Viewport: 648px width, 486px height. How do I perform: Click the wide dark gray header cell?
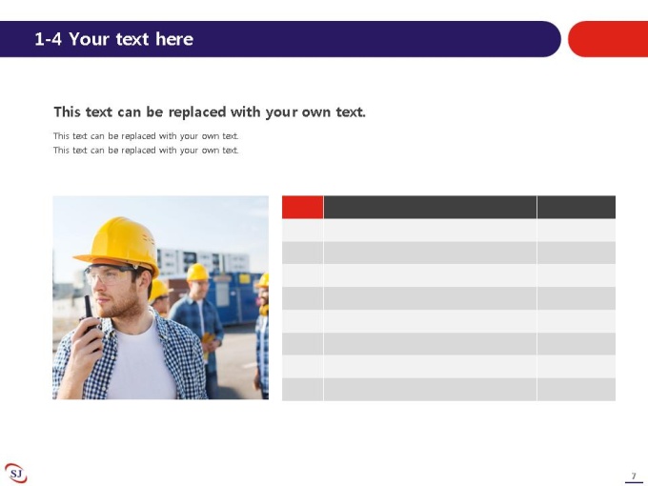pos(430,207)
